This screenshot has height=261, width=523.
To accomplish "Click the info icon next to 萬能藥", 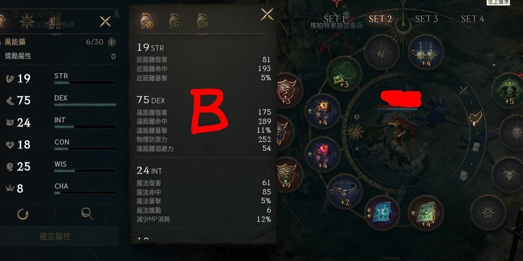I will click(x=112, y=42).
